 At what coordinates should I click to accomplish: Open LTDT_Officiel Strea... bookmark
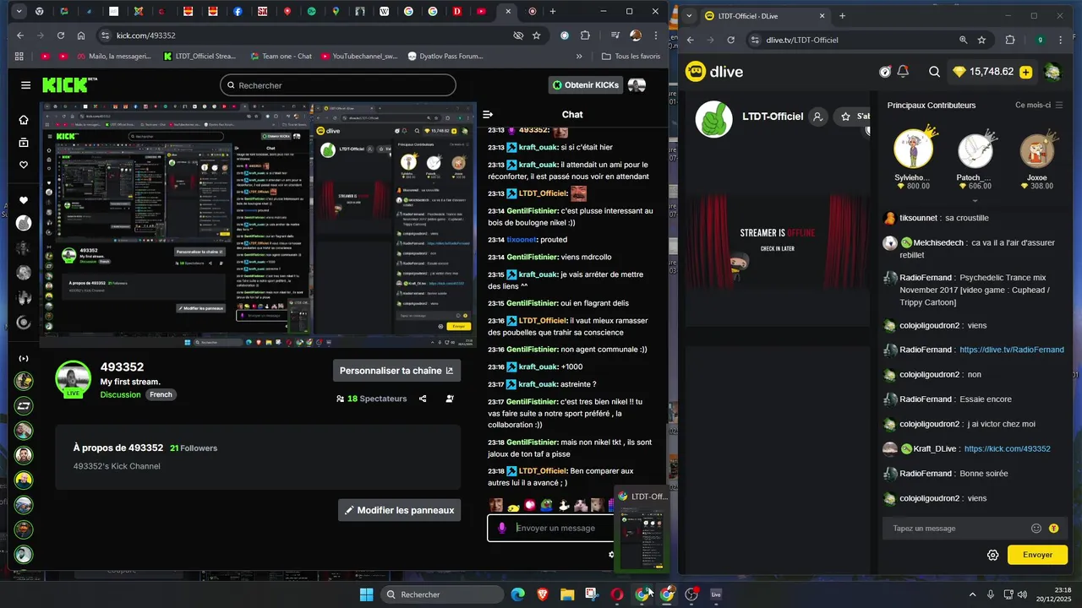pyautogui.click(x=199, y=56)
